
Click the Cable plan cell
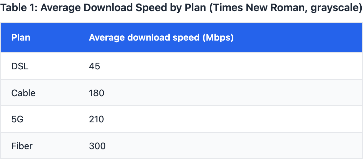coord(23,93)
